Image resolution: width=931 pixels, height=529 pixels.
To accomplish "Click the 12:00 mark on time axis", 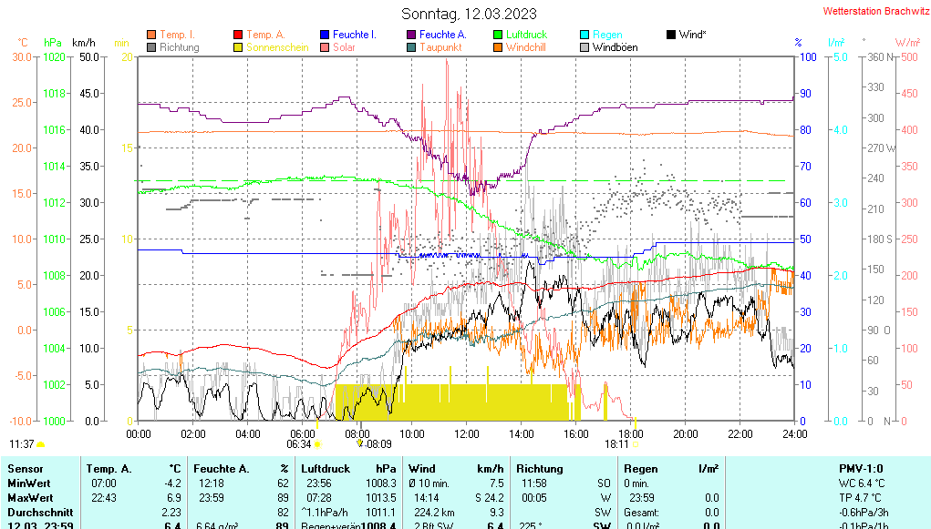I will [x=467, y=434].
